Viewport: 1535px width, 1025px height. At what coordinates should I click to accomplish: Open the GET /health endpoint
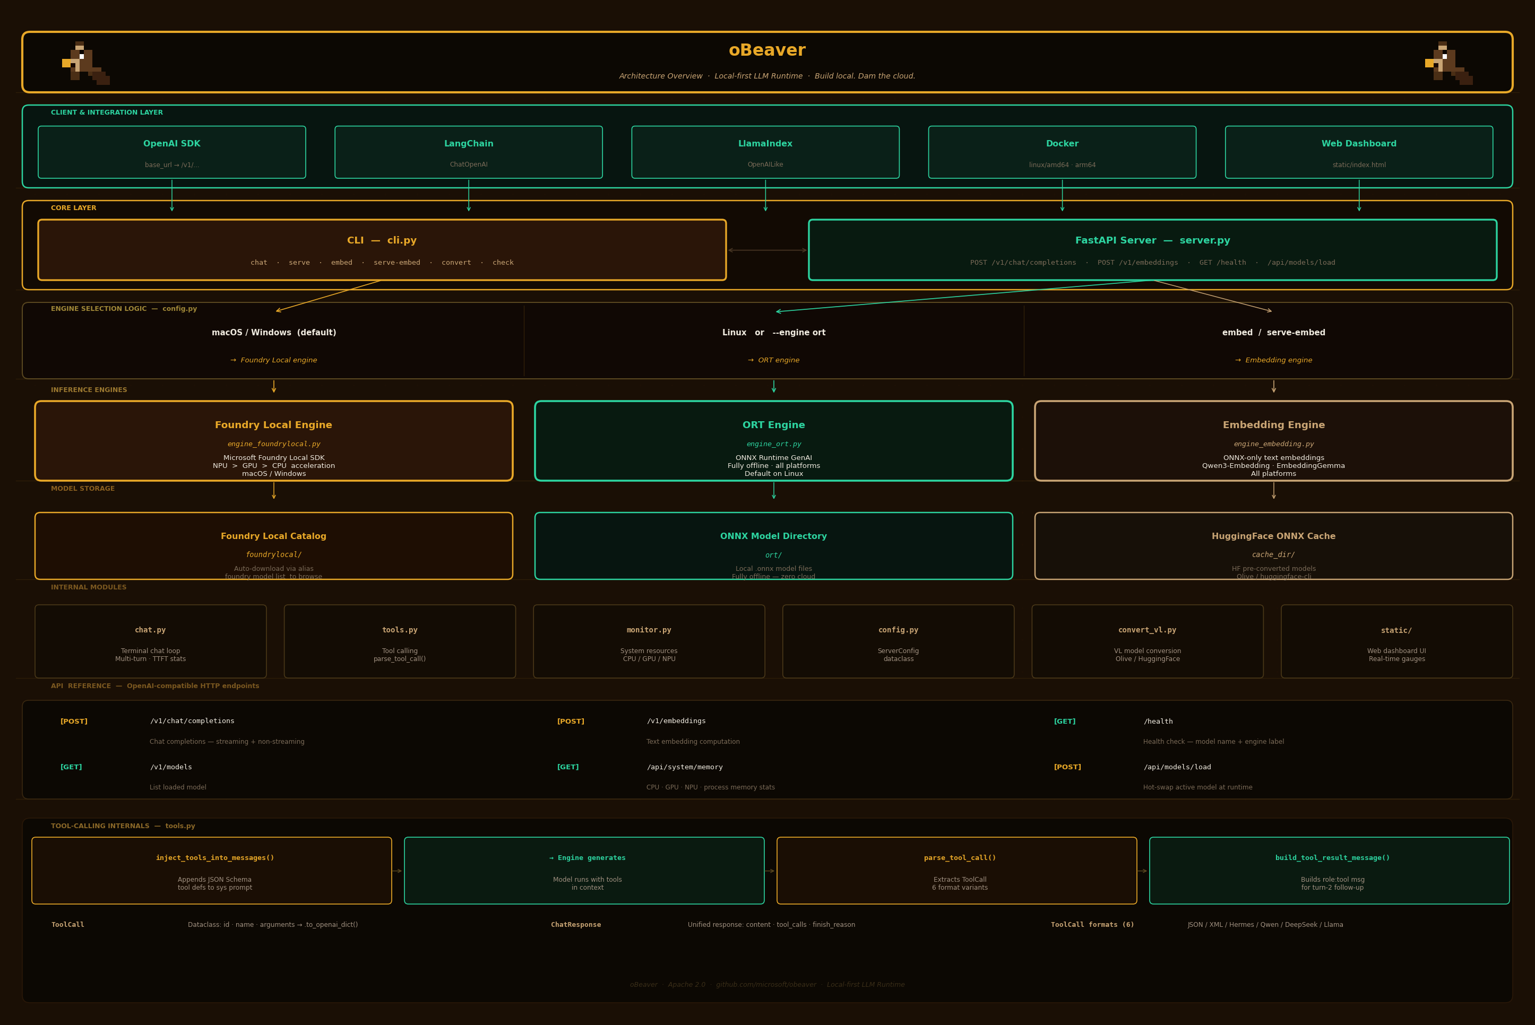tap(1158, 721)
